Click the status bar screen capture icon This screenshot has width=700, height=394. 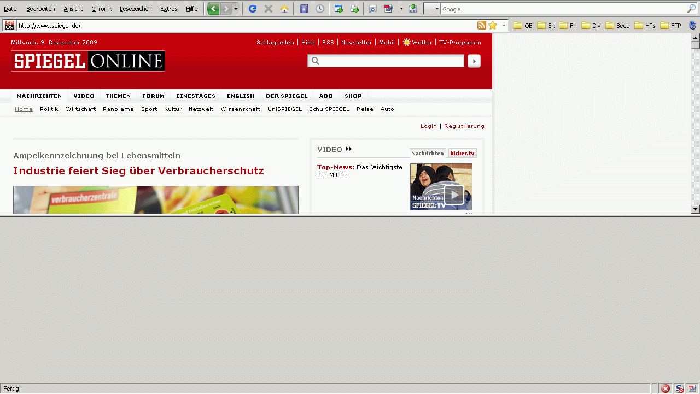pyautogui.click(x=692, y=389)
